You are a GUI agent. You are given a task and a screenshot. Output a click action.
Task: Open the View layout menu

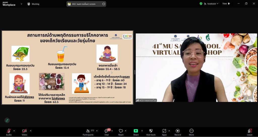pyautogui.click(x=226, y=4)
